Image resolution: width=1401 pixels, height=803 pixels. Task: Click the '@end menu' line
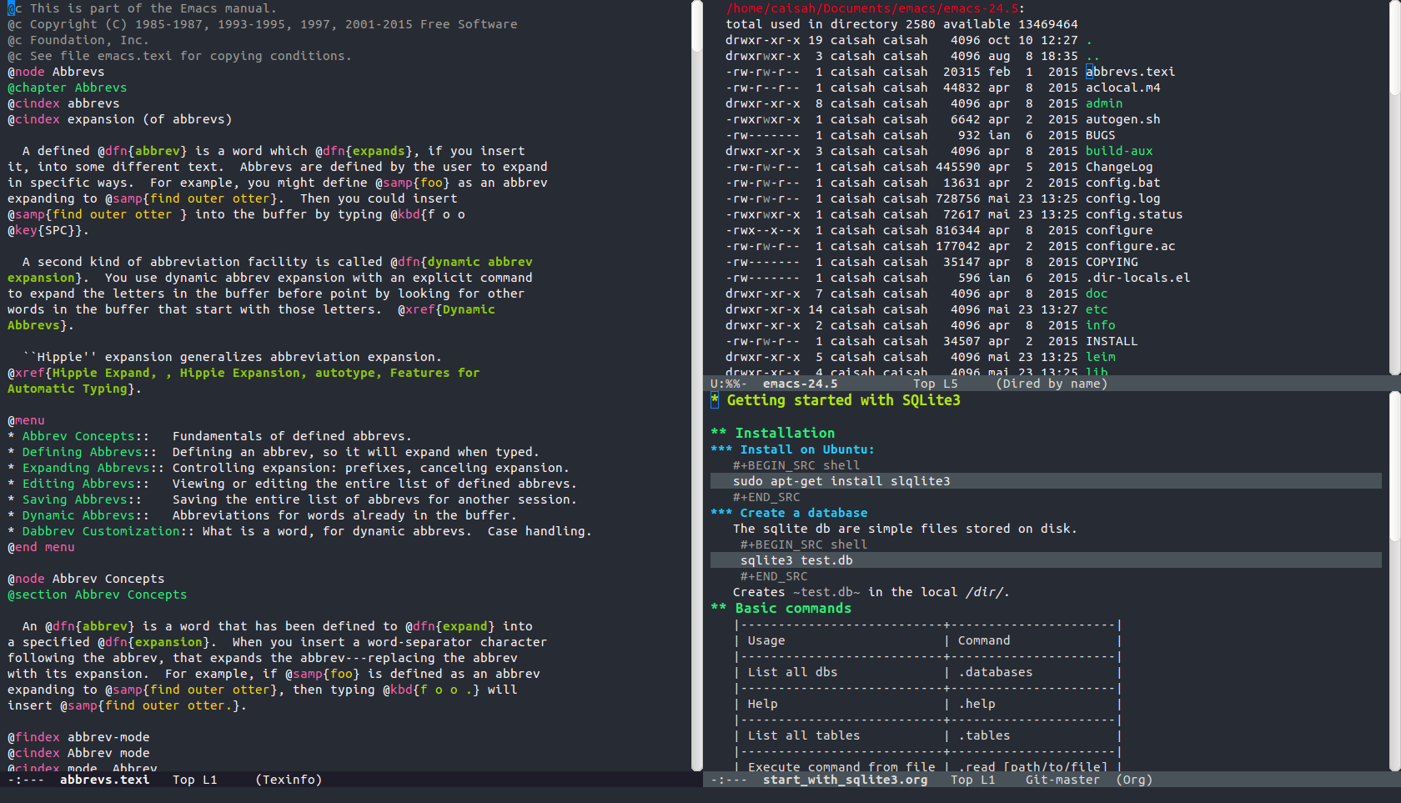point(41,547)
